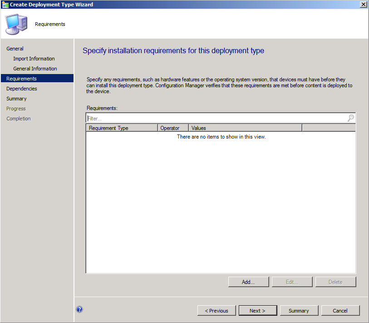The width and height of the screenshot is (369, 323).
Task: Click the magnifier icon in the filter box
Action: 350,118
